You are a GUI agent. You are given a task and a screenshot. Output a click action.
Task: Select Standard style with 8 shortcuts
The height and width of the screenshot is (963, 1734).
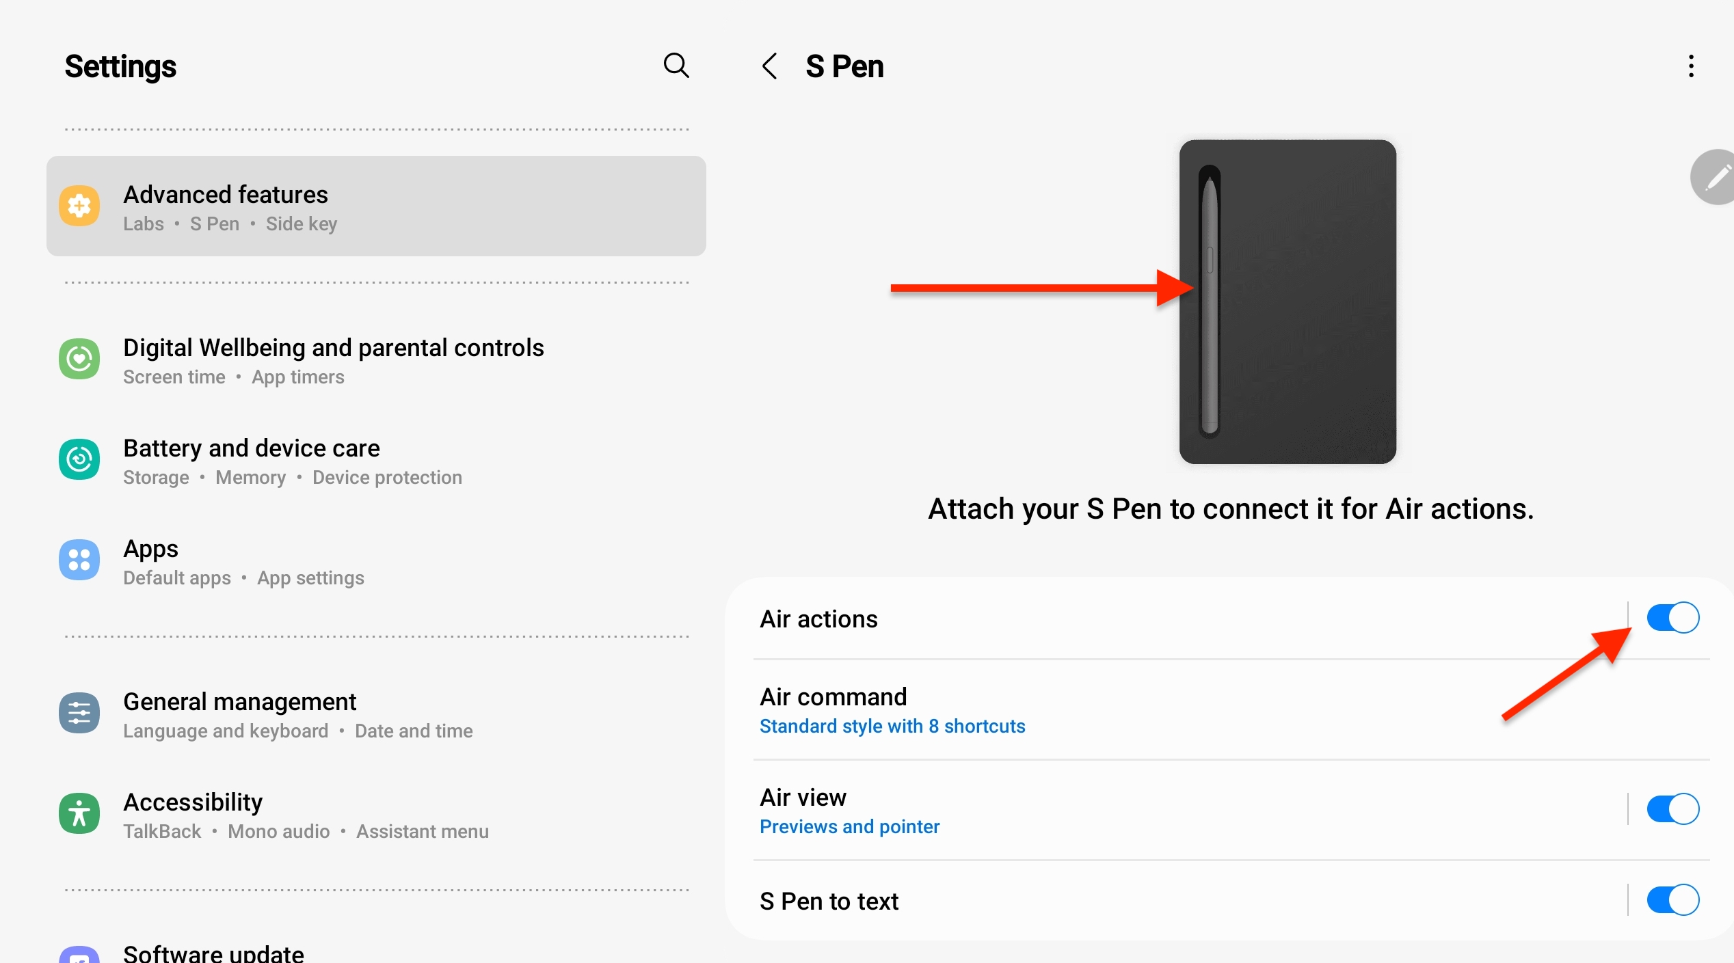pyautogui.click(x=892, y=727)
